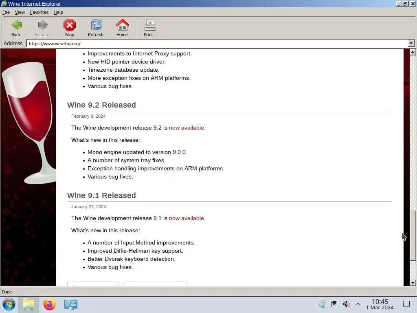Expand the address bar history dropdown
This screenshot has width=417, height=313.
tap(411, 43)
